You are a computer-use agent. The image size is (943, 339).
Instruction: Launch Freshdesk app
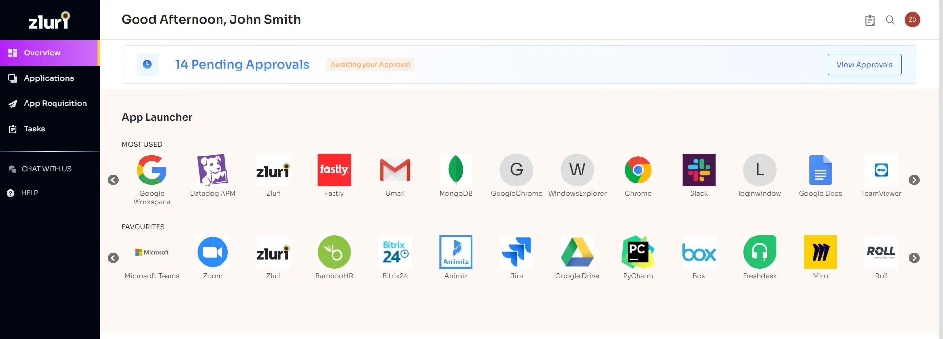pyautogui.click(x=760, y=252)
